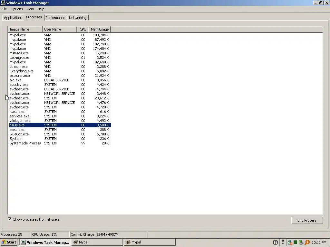The width and height of the screenshot is (330, 247).
Task: Select the spoolsv.exe process
Action: tap(60, 85)
